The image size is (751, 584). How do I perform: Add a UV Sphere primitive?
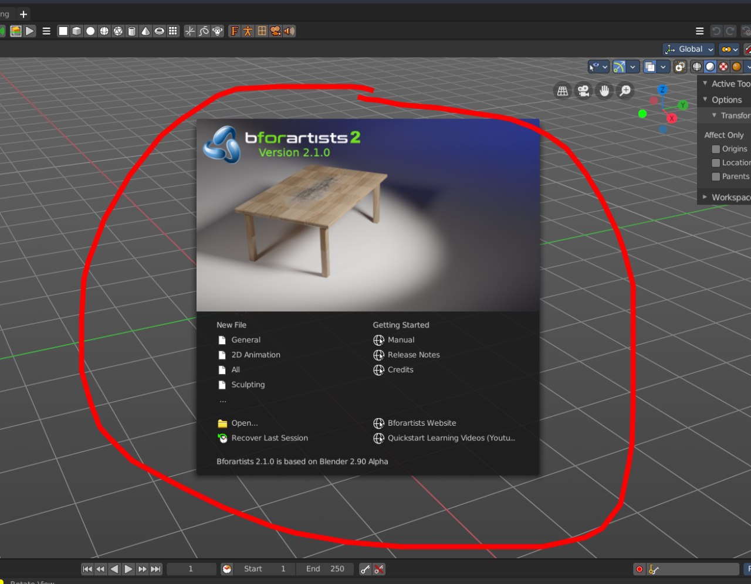click(104, 31)
